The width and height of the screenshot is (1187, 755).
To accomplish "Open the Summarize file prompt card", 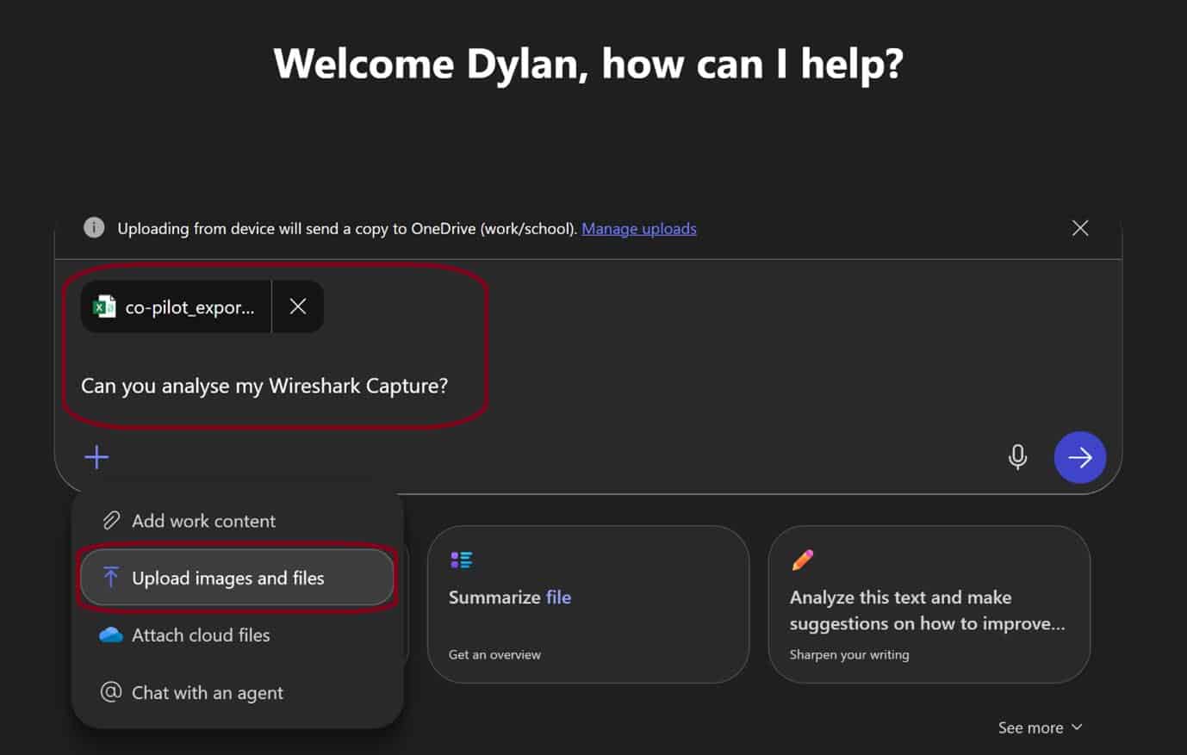I will coord(588,604).
